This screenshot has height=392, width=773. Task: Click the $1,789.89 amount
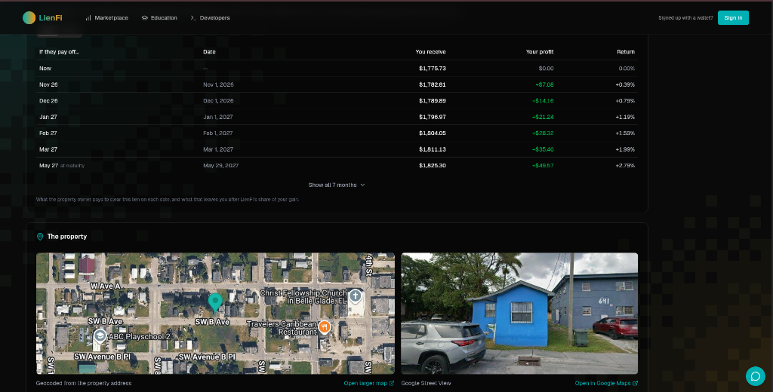(x=433, y=101)
